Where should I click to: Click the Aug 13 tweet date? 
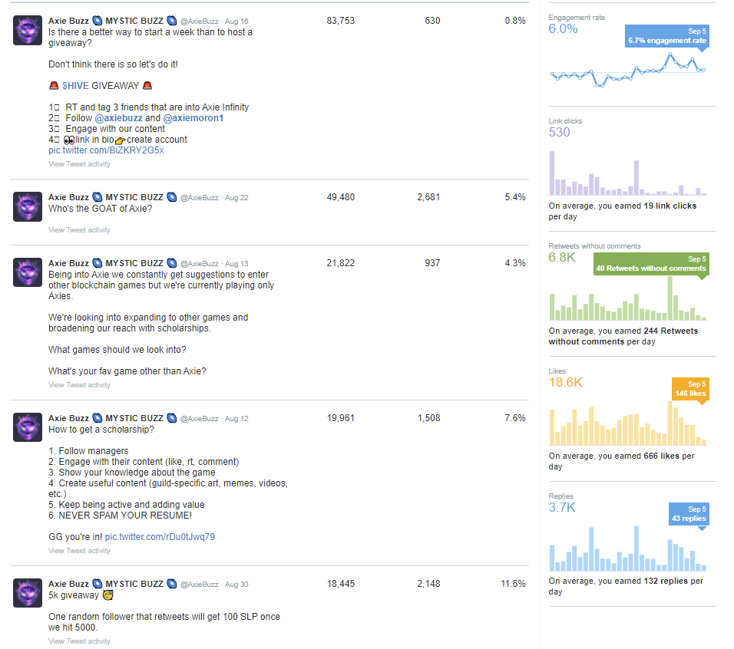pyautogui.click(x=237, y=264)
